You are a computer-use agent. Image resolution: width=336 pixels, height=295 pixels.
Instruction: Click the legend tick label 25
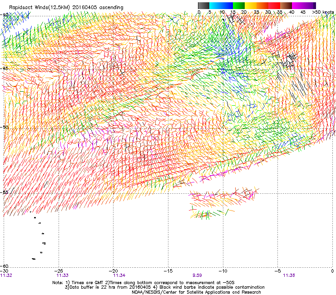pyautogui.click(x=257, y=12)
